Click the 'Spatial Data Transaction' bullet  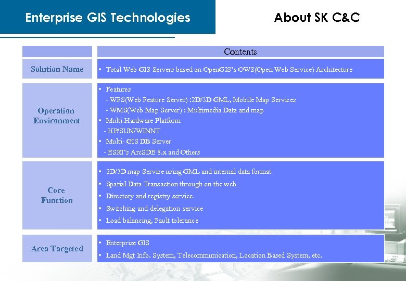coord(171,184)
